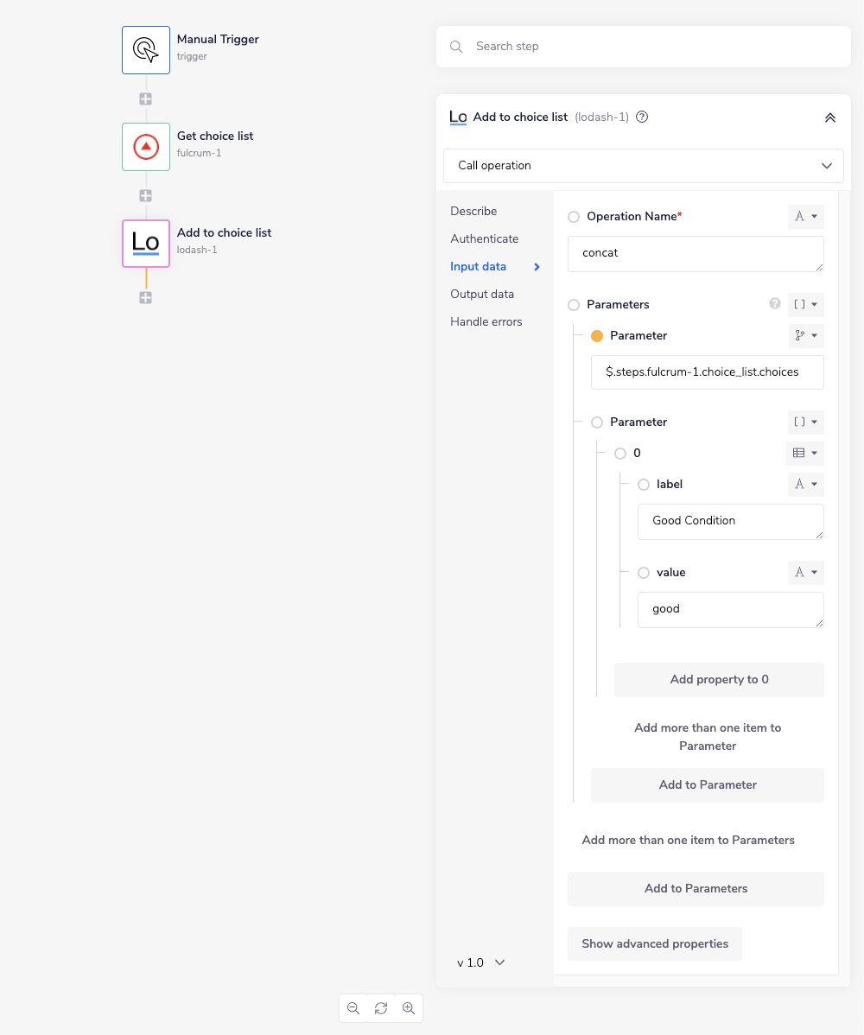Screen dimensions: 864x1035
Task: Toggle the Operation Name radio circle
Action: [574, 217]
